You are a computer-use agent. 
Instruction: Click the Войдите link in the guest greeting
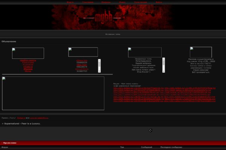point(21,118)
